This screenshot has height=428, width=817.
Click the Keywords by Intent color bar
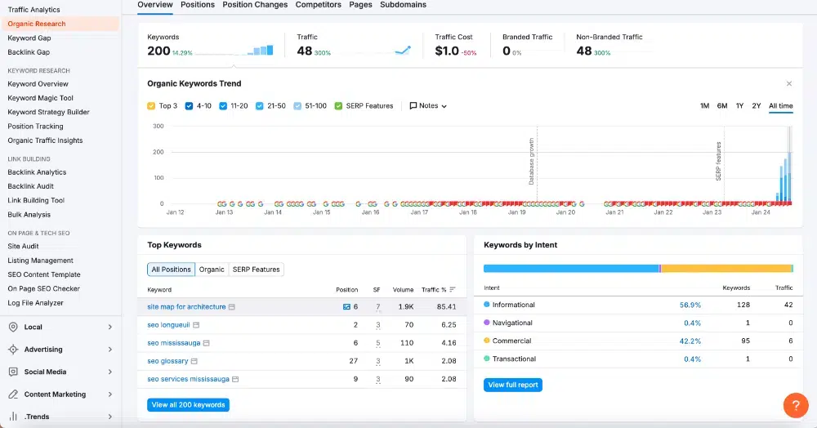(x=638, y=269)
